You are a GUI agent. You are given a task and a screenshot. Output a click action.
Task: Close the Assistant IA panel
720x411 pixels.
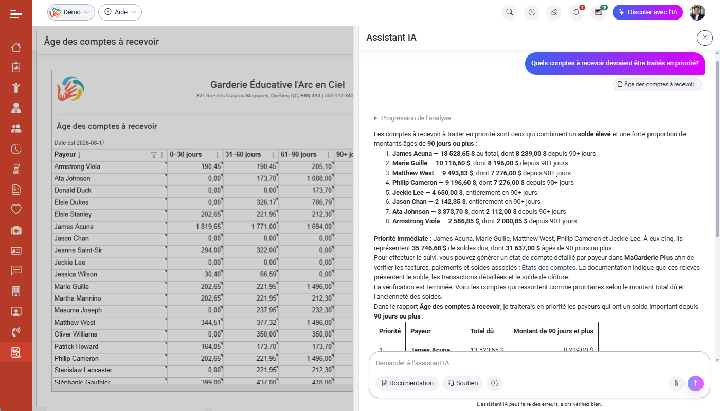tap(705, 38)
